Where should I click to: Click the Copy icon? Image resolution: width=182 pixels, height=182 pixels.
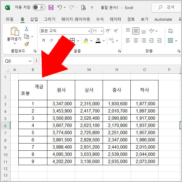pos(27,36)
